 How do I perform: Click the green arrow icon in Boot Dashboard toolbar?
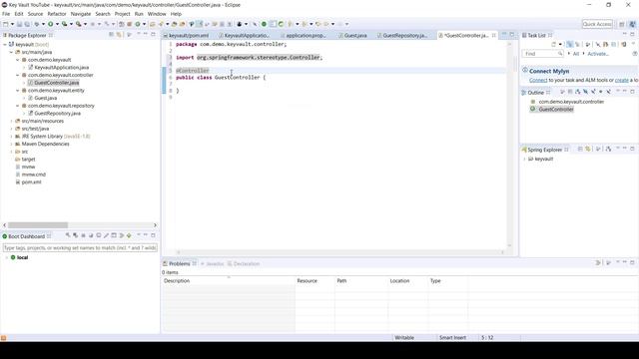129,235
